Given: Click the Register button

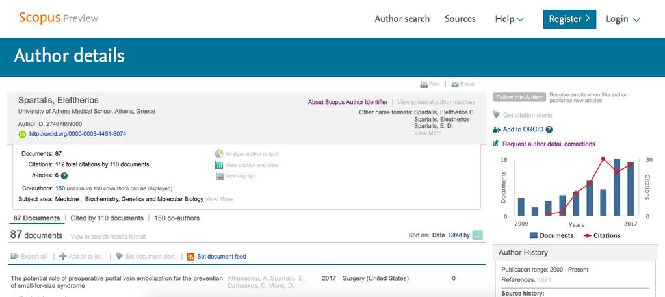Looking at the screenshot, I should 569,19.
